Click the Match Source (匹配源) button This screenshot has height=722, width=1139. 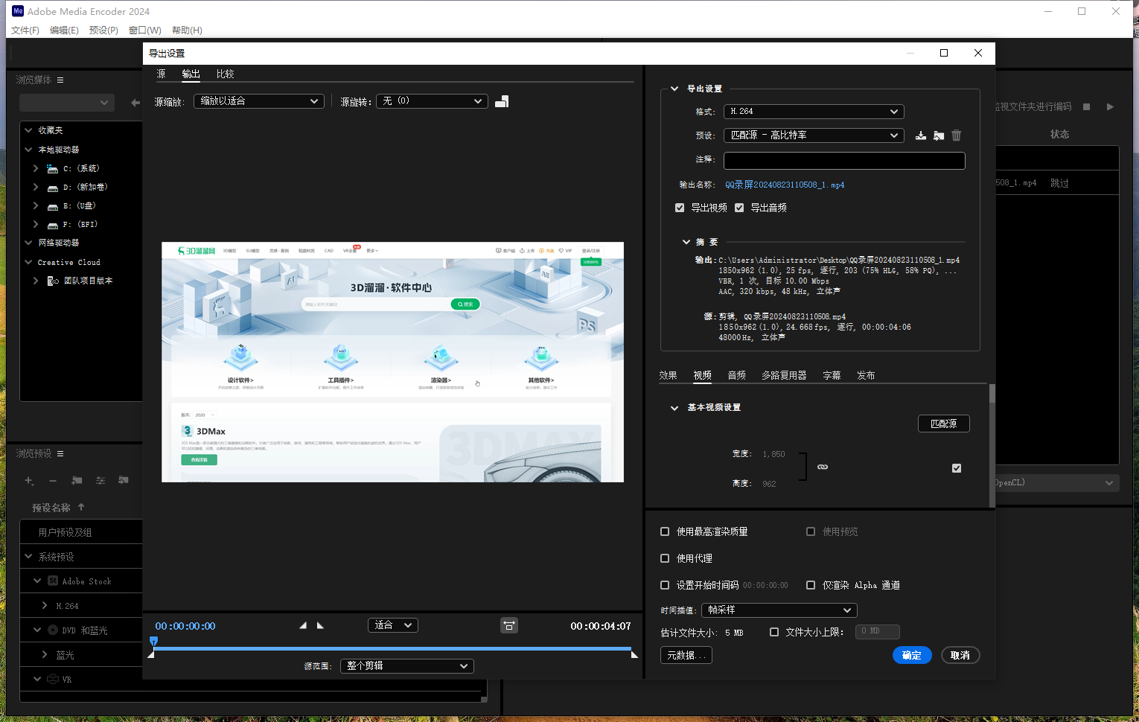943,424
